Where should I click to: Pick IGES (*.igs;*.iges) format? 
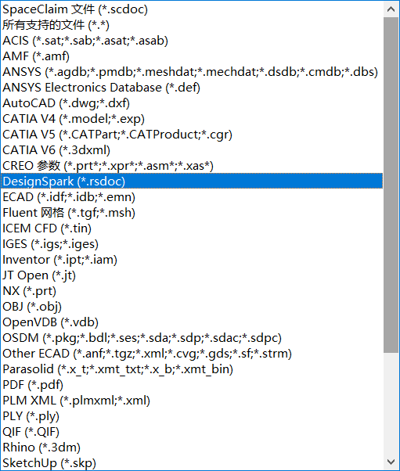(192, 243)
